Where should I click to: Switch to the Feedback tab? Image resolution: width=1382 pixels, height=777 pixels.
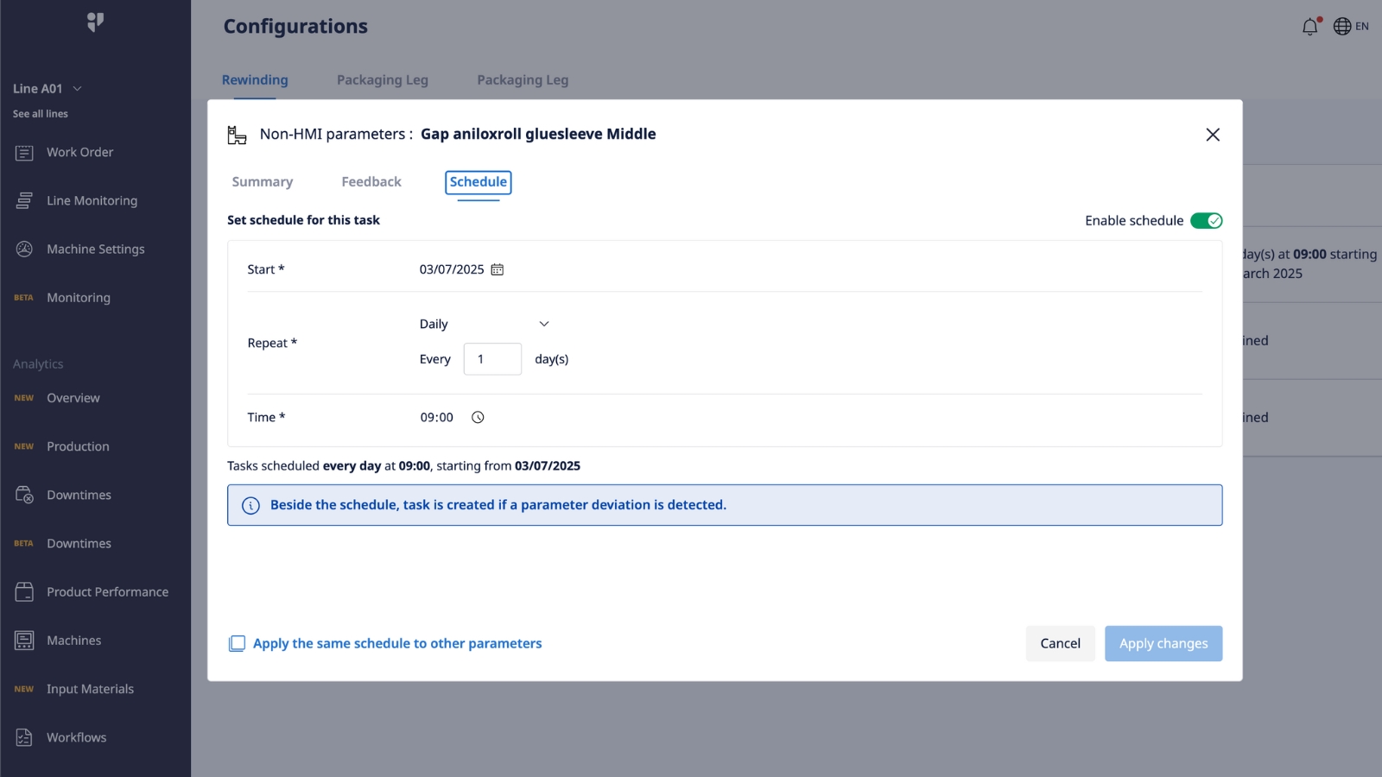pos(371,181)
